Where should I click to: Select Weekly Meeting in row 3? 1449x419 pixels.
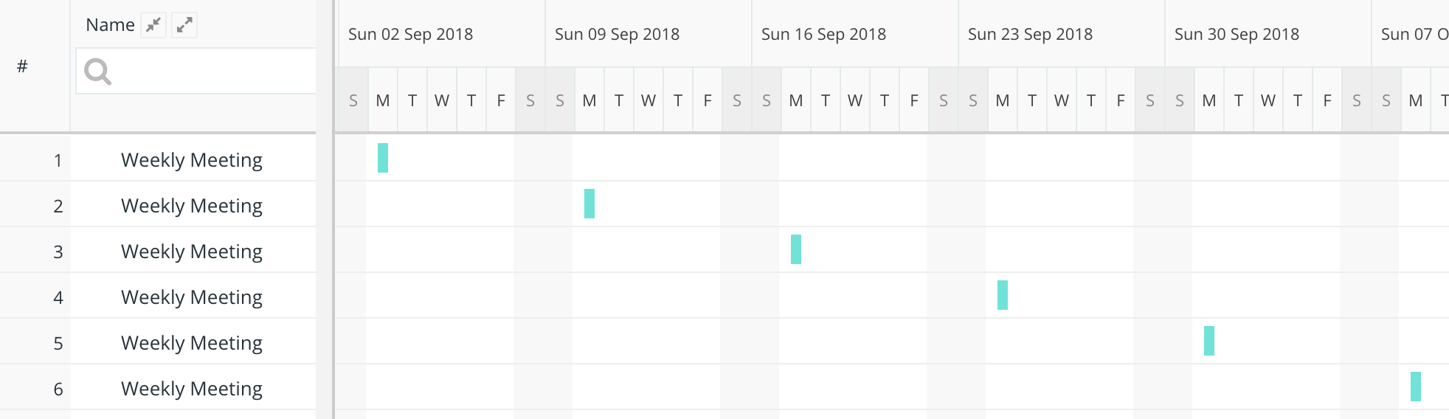tap(192, 252)
